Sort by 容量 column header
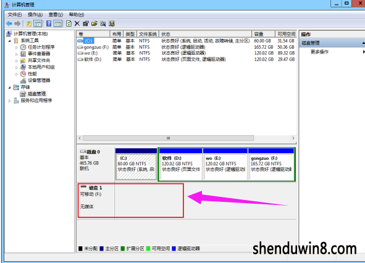 (x=263, y=34)
